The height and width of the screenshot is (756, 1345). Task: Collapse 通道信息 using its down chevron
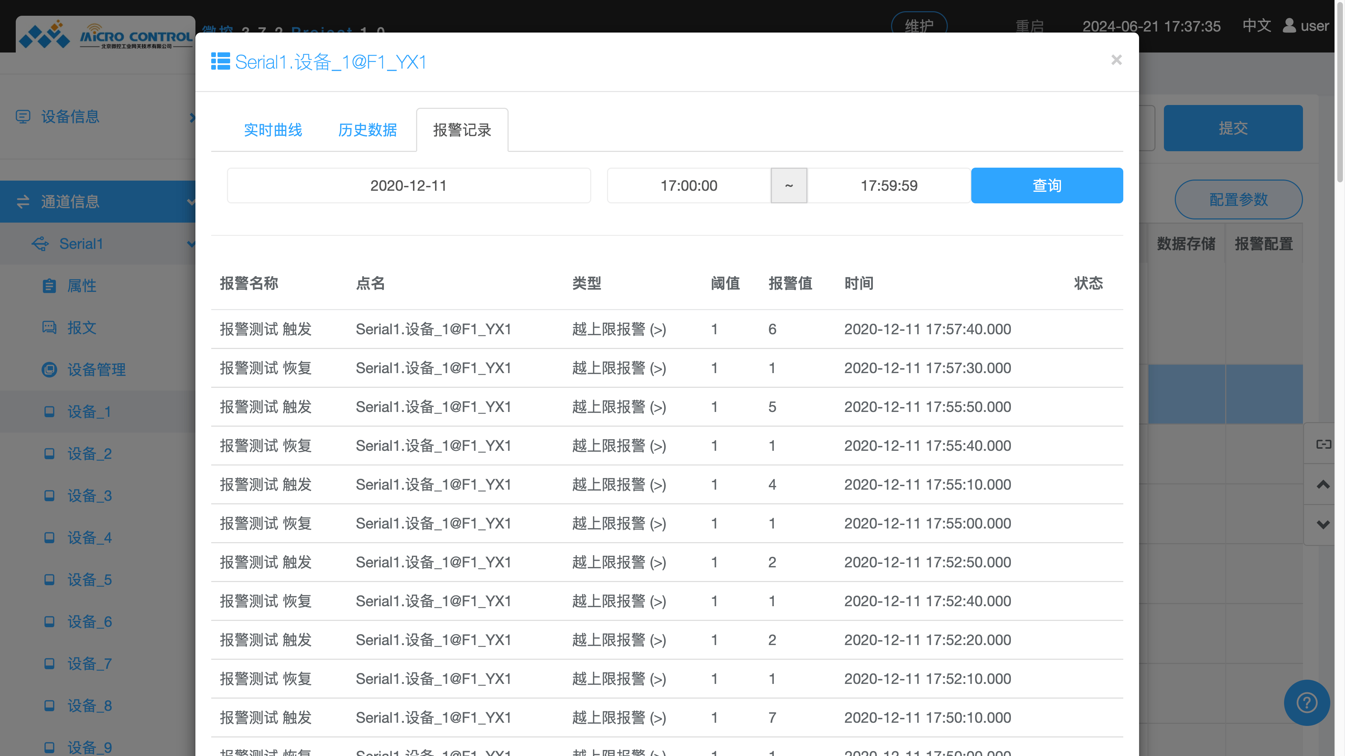tap(191, 202)
